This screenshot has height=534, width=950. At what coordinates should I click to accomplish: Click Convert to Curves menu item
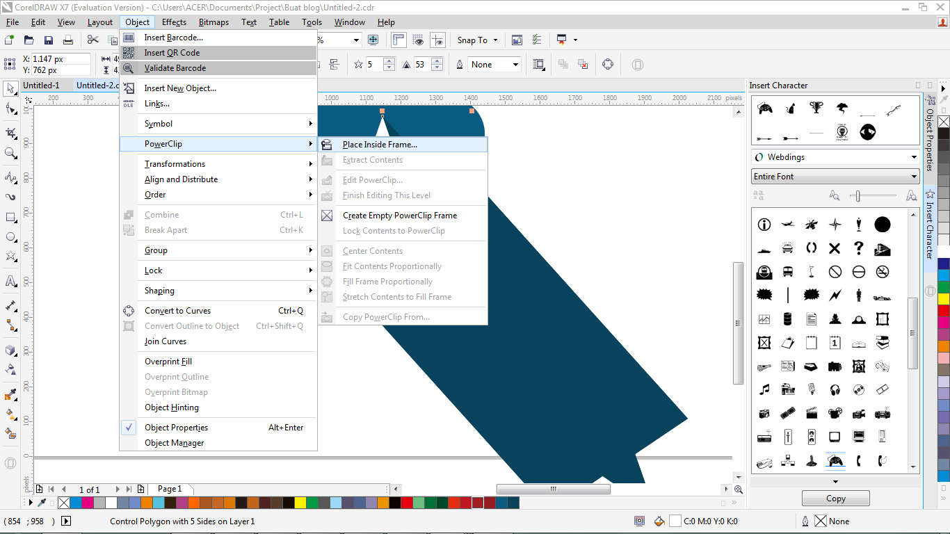tap(218, 311)
